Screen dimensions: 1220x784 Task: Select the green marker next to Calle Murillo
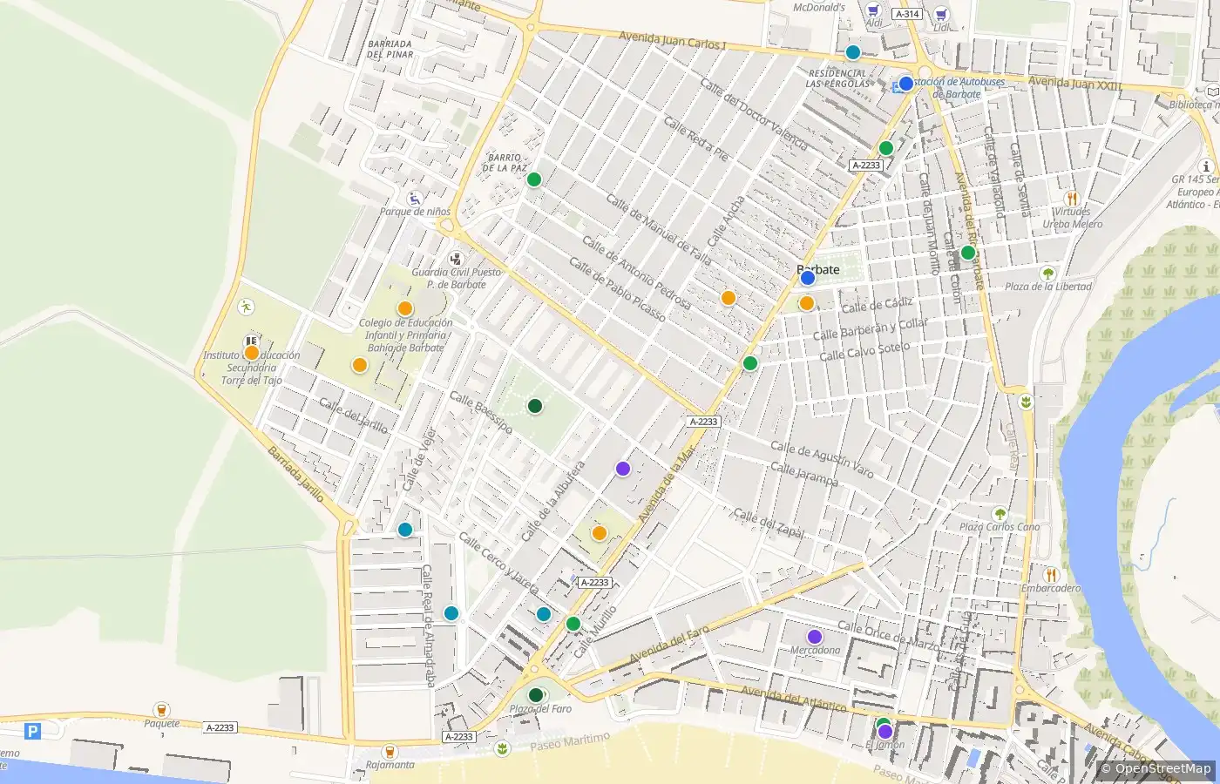point(573,624)
